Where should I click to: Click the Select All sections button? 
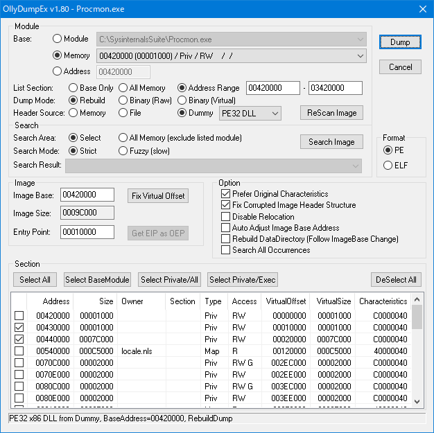[35, 280]
